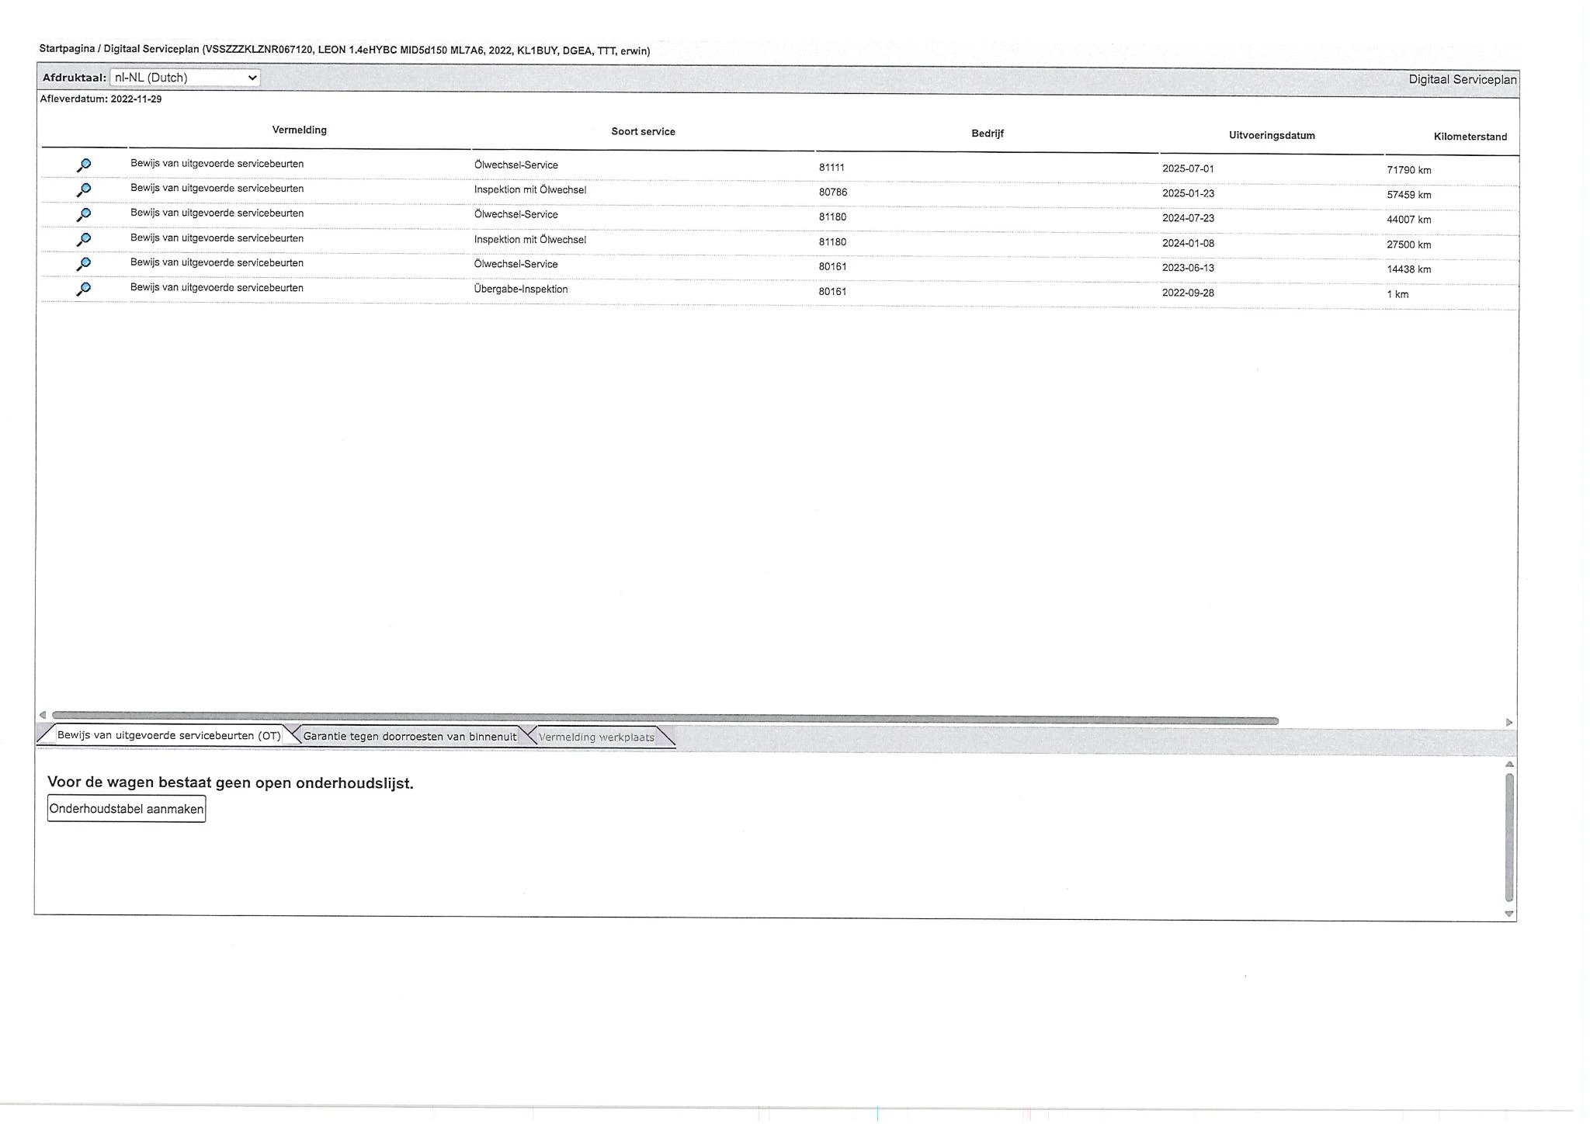This screenshot has width=1590, height=1124.
Task: Click the vertical scrollbar up arrow
Action: coord(1509,765)
